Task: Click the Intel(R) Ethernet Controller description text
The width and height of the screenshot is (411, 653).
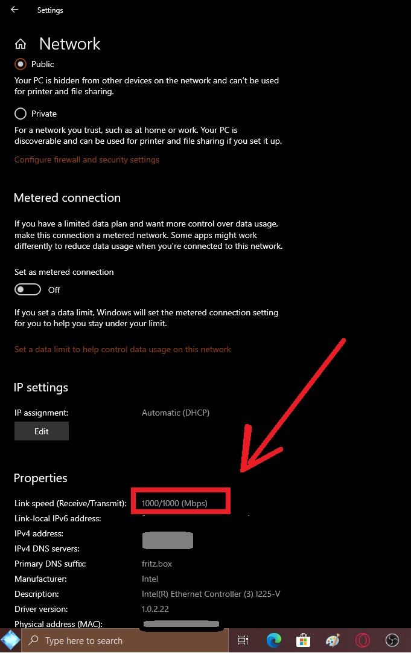Action: click(x=211, y=594)
